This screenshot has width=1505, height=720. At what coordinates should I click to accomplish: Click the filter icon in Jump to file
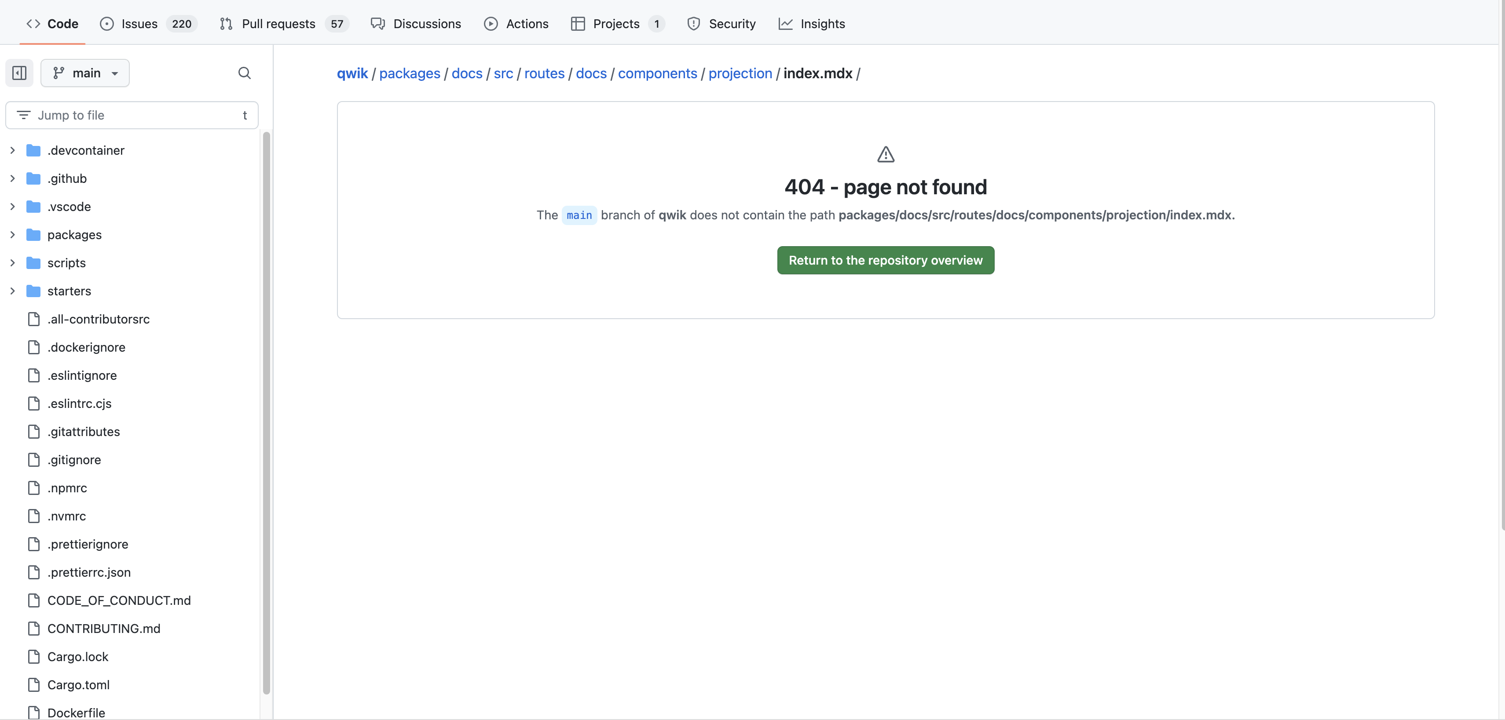coord(24,114)
